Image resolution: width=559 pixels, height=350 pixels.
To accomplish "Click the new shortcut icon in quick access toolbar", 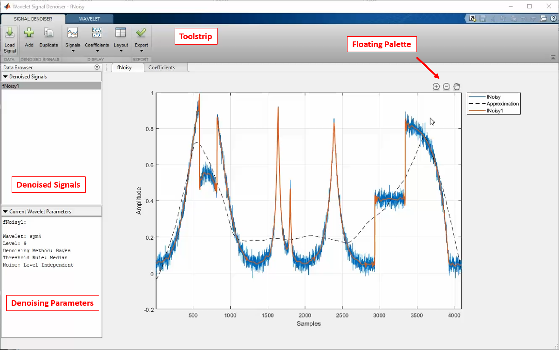I will (472, 19).
